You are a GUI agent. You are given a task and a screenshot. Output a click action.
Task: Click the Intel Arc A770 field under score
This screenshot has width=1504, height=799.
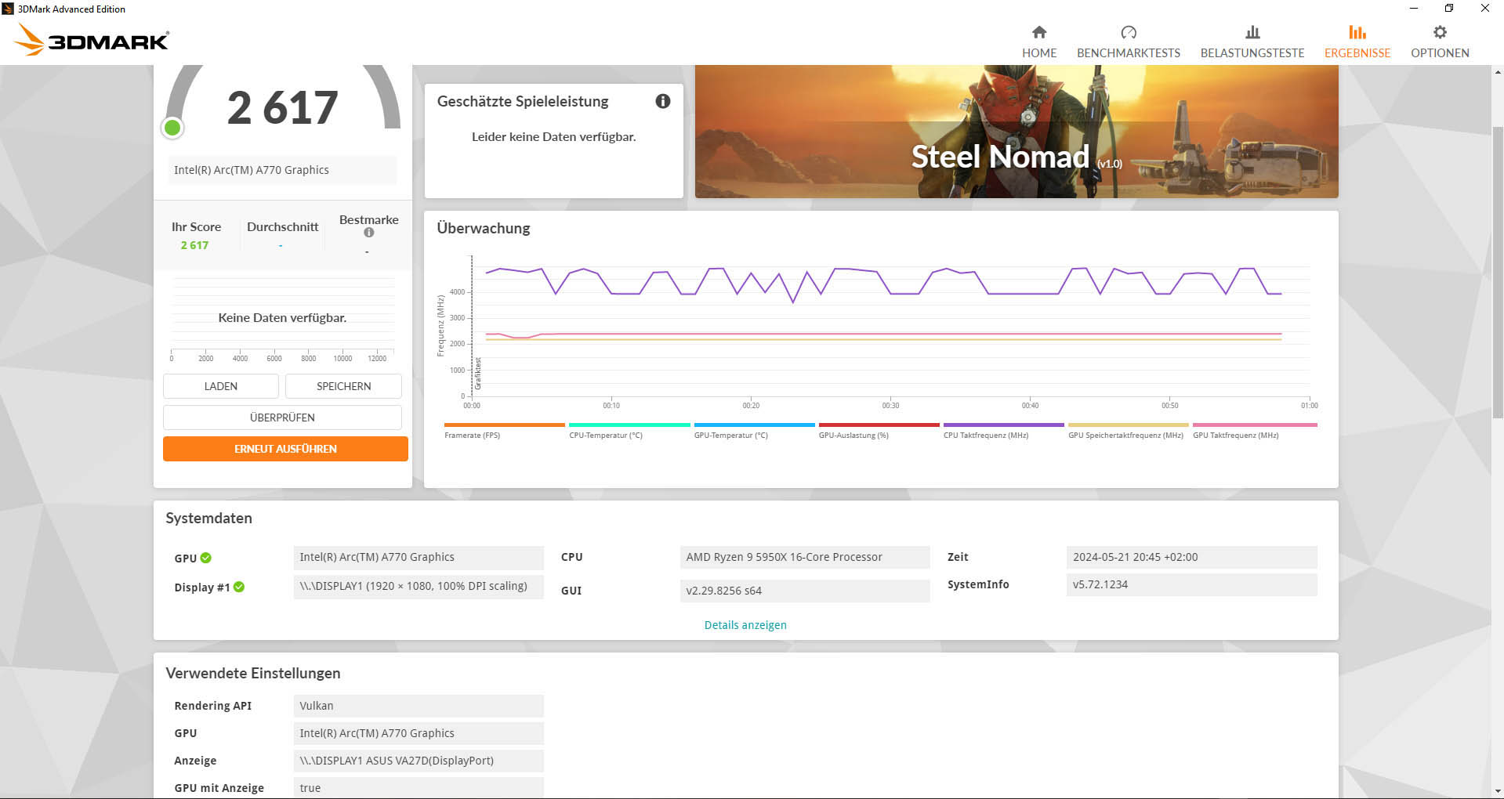[x=282, y=170]
